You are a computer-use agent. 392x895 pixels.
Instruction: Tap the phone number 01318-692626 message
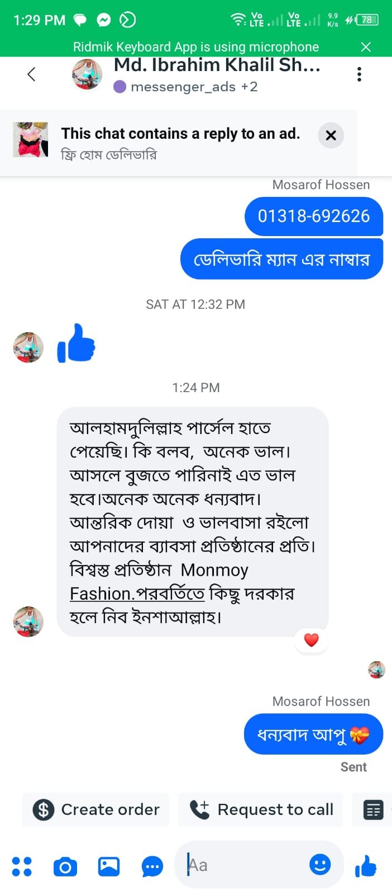(x=313, y=216)
